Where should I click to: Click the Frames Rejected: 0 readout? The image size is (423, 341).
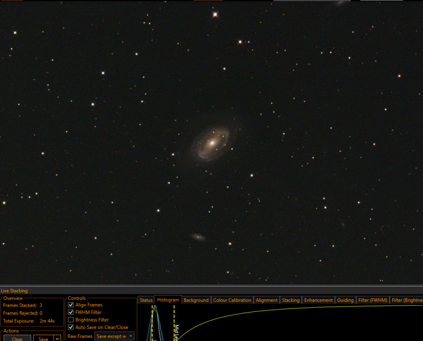(x=23, y=313)
